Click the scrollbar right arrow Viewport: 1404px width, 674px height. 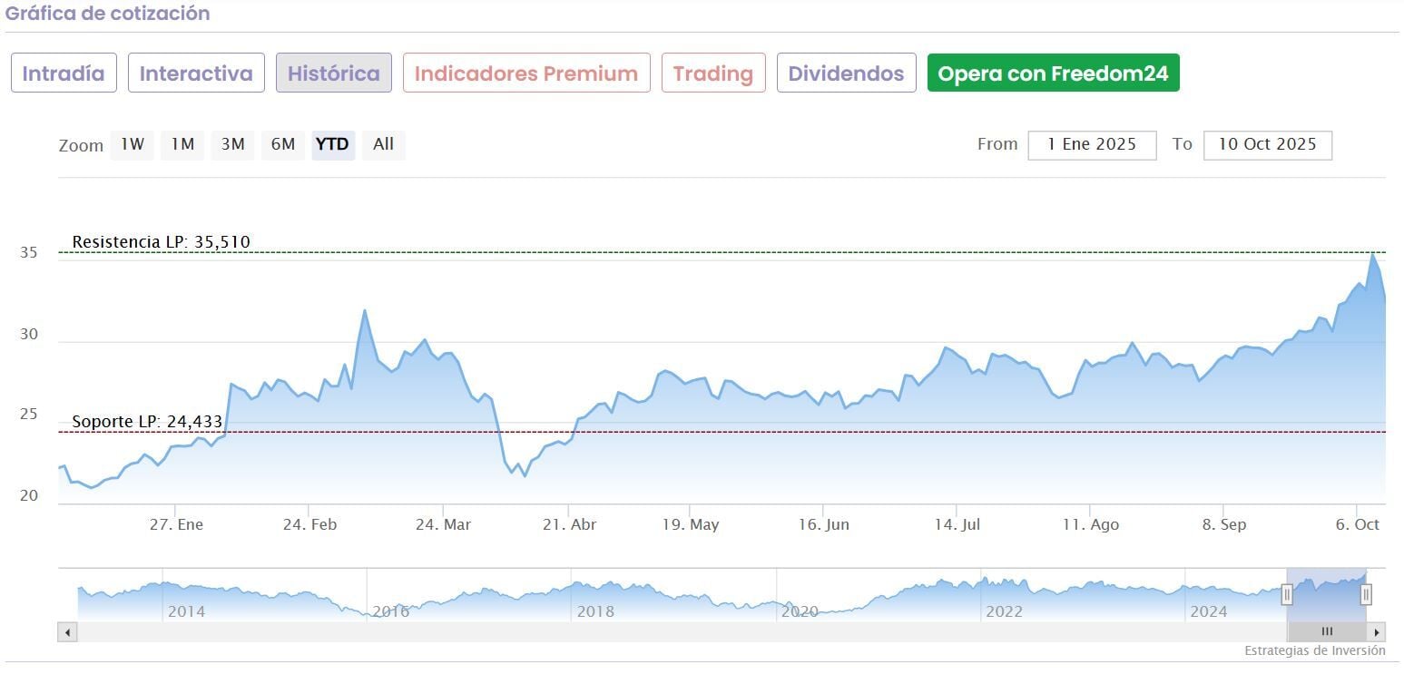pos(1377,631)
